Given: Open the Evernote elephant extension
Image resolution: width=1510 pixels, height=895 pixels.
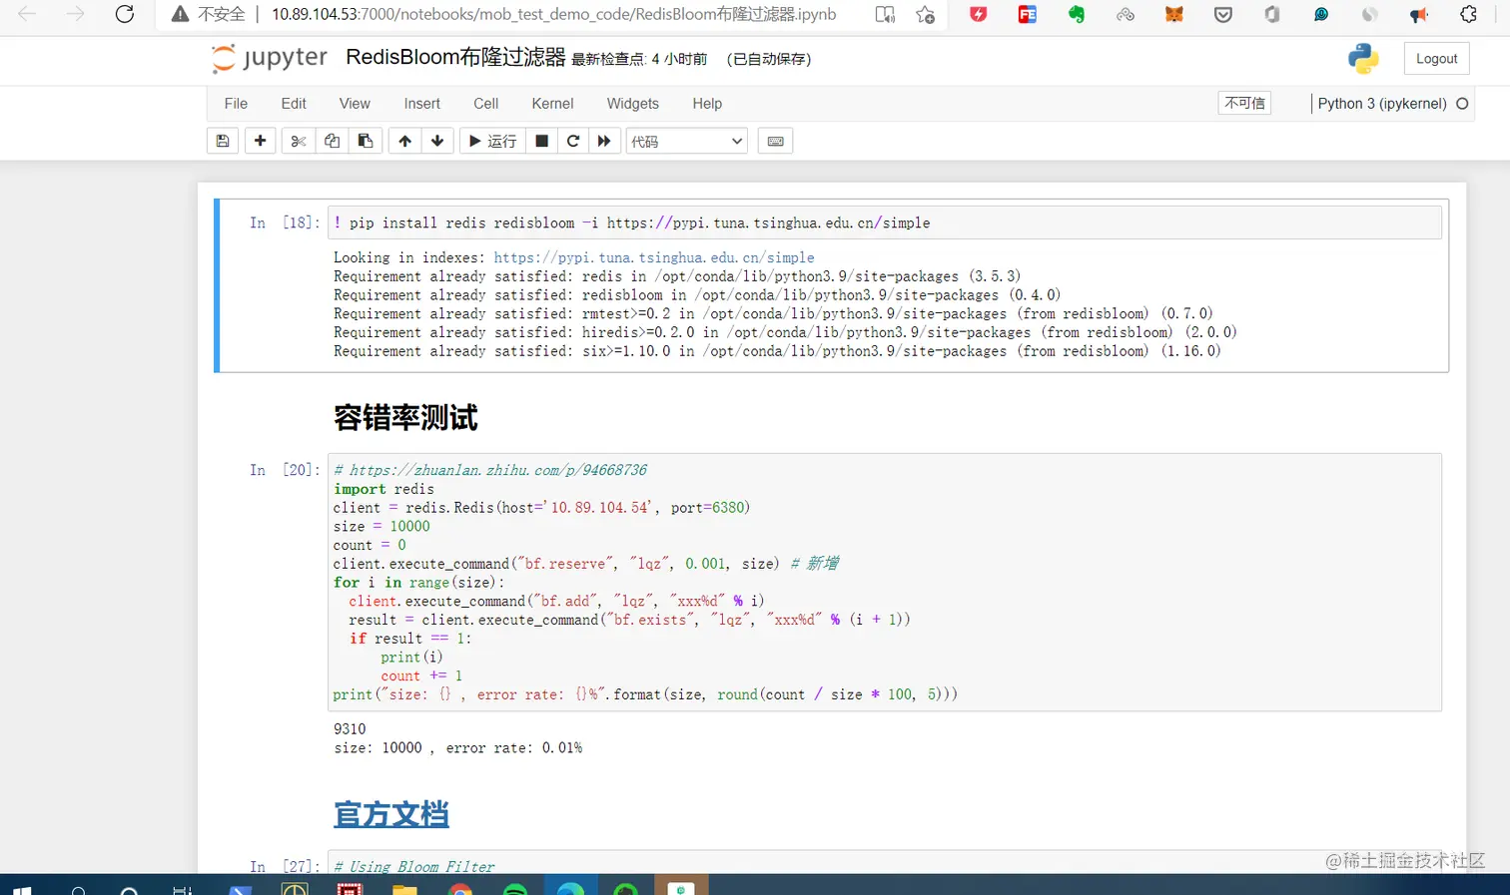Looking at the screenshot, I should pos(1076,14).
